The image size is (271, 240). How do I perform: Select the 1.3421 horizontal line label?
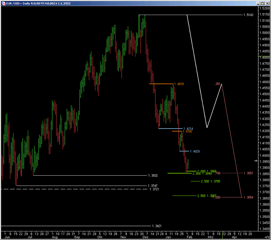(x=157, y=226)
